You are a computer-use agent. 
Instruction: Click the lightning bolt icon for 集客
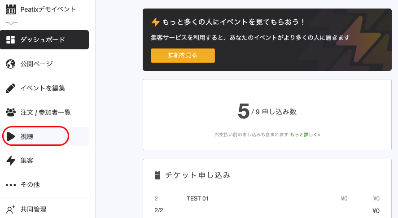point(10,161)
